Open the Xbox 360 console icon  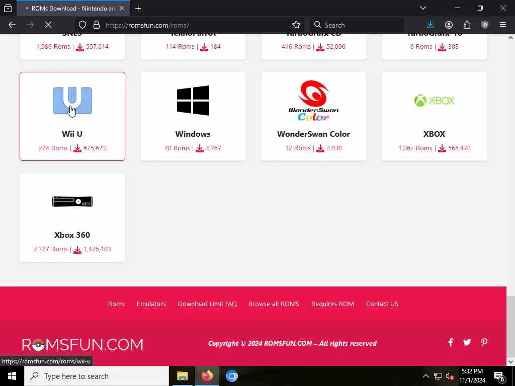[x=72, y=201]
